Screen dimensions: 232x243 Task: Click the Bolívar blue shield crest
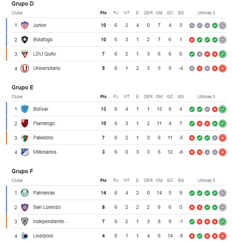[25, 109]
